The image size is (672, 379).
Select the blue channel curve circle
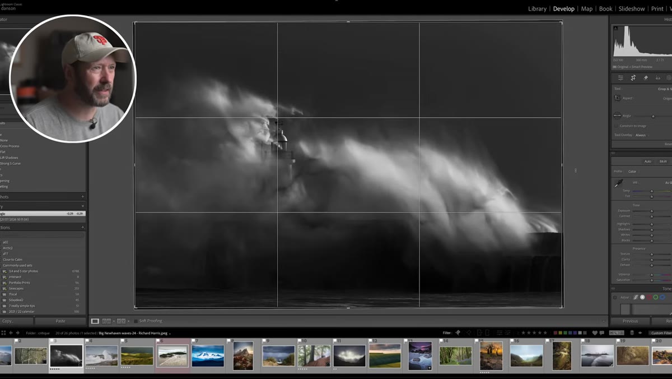tap(661, 297)
